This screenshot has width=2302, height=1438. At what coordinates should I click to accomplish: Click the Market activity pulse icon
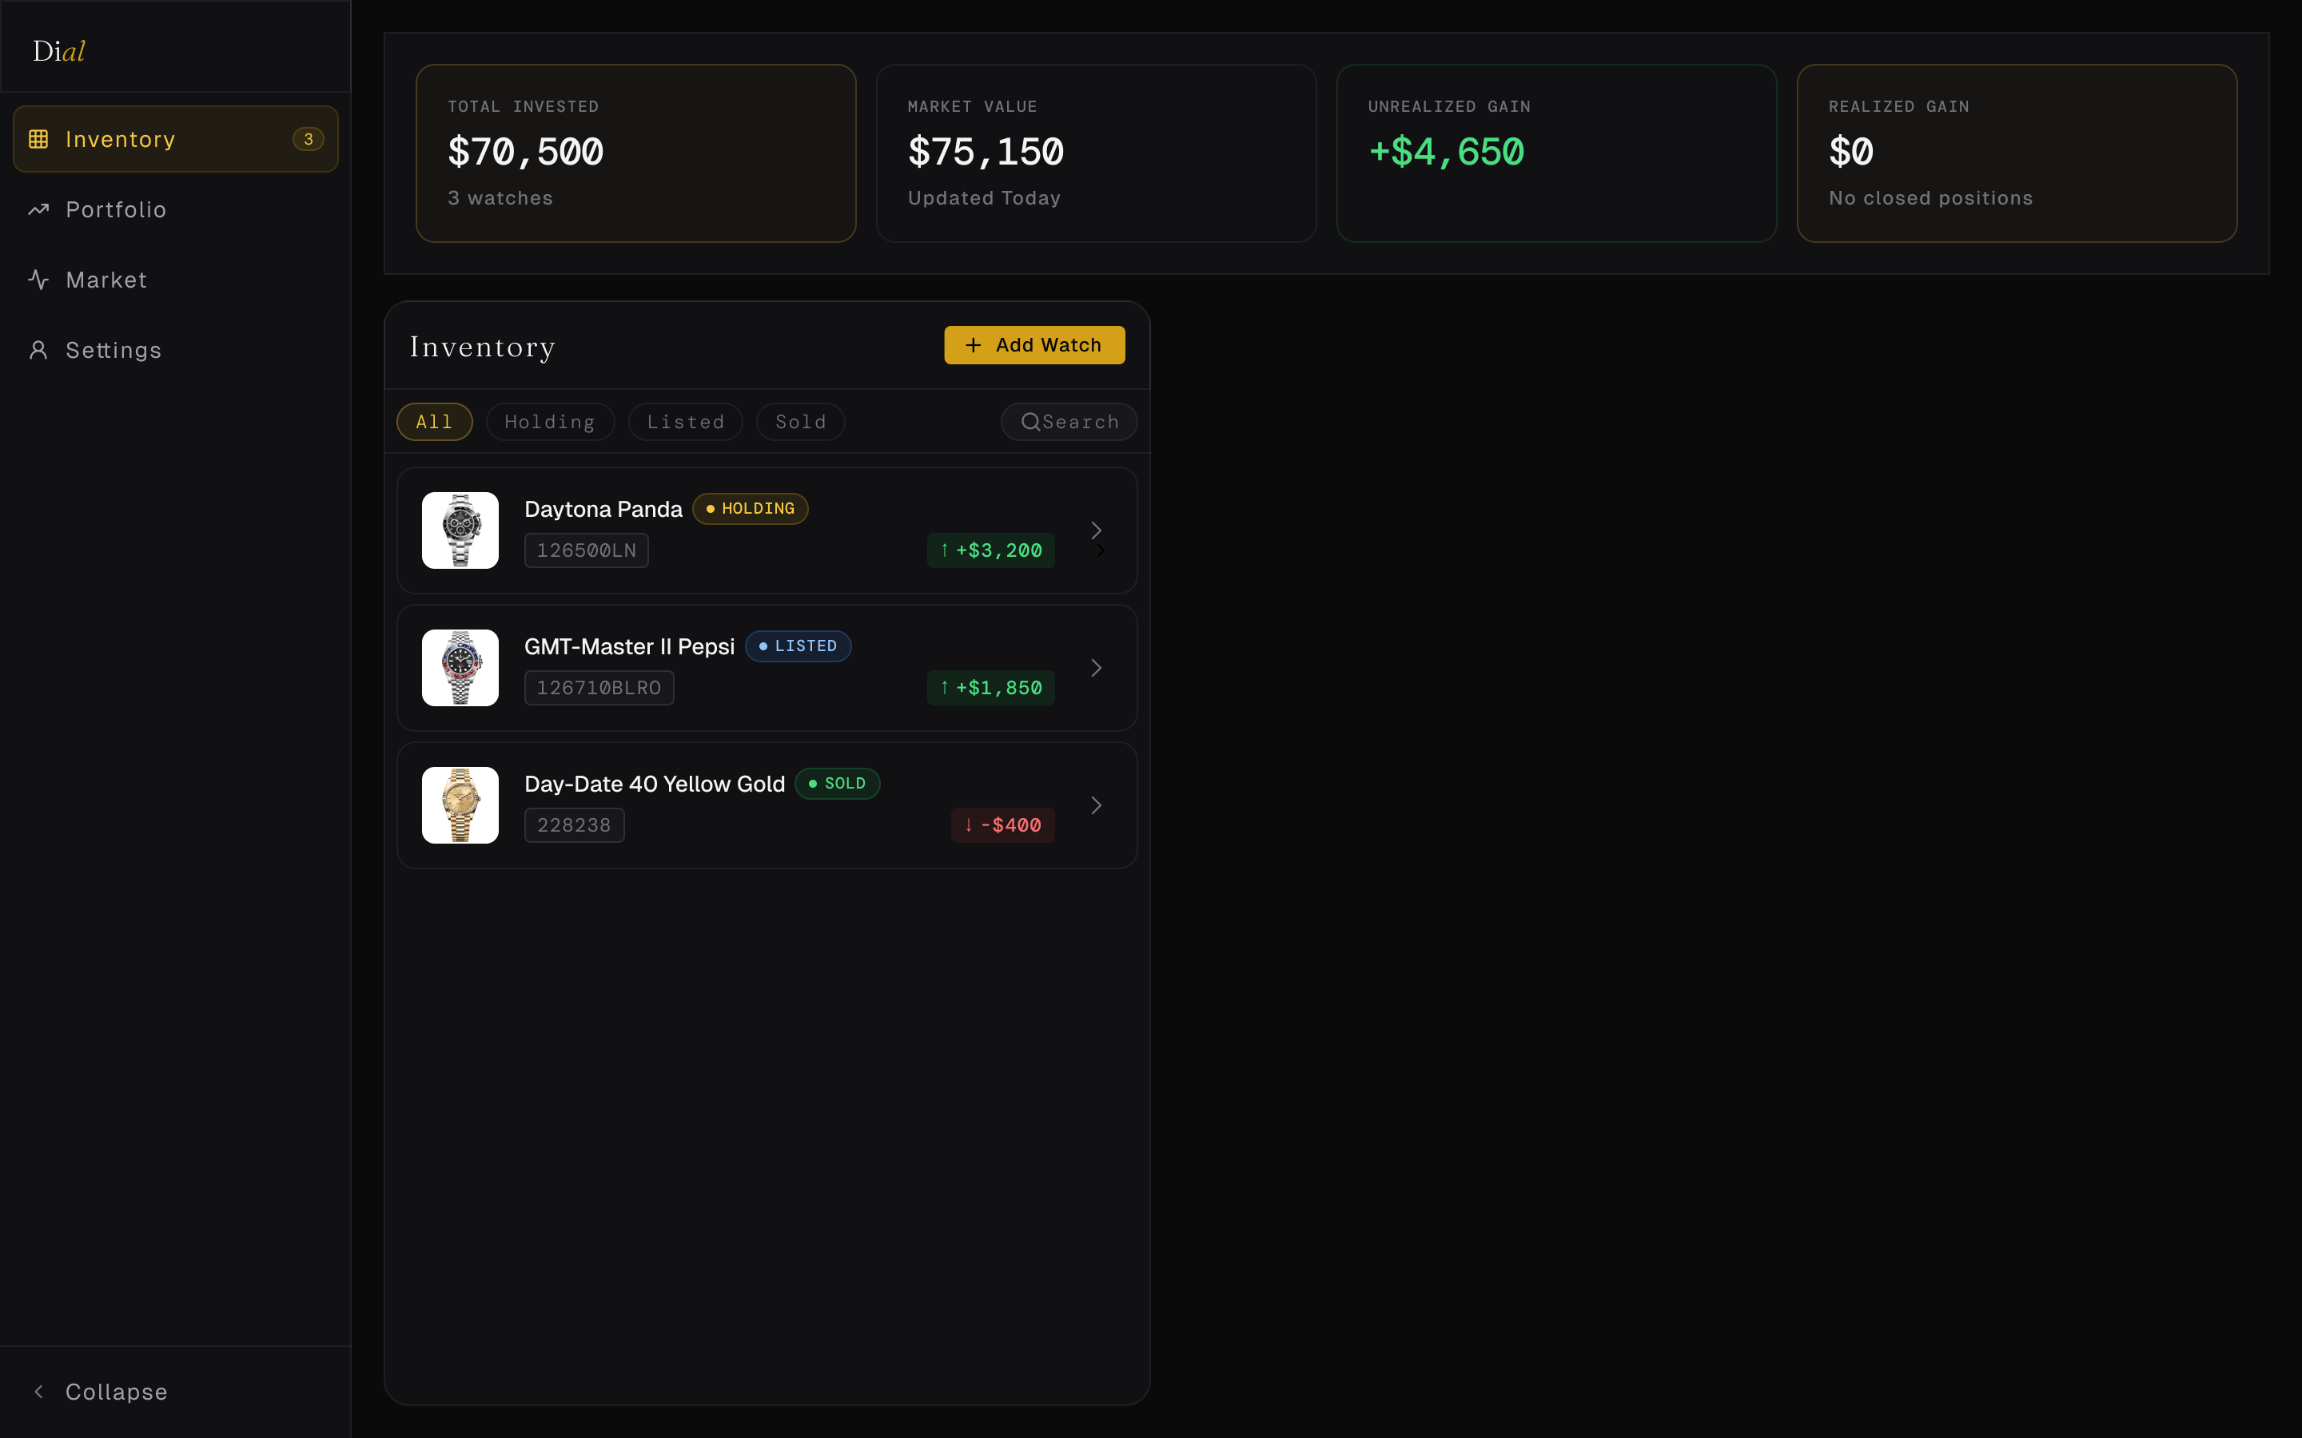(38, 280)
